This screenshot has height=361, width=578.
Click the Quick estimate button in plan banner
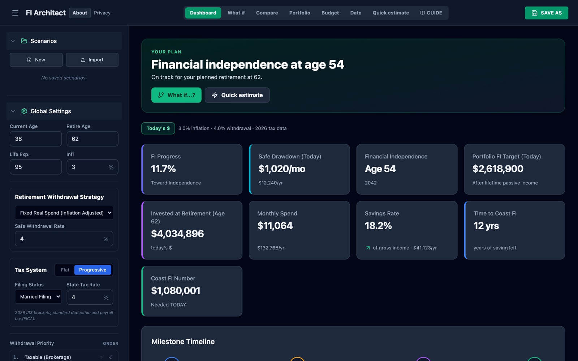pos(237,95)
